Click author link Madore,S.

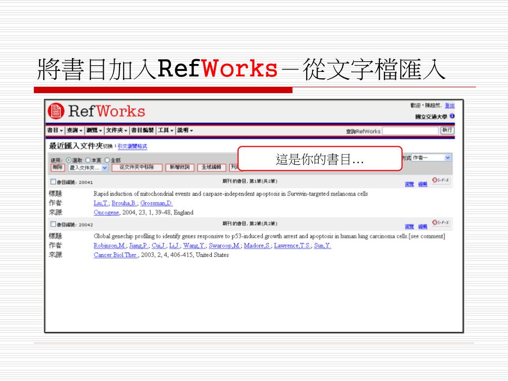coord(257,246)
